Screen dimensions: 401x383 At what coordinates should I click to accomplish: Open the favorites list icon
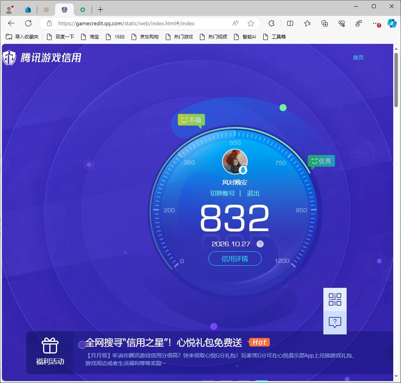[x=307, y=23]
